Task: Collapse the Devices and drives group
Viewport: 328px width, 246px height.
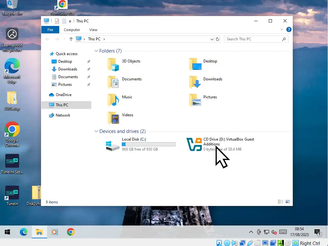Action: pyautogui.click(x=96, y=131)
